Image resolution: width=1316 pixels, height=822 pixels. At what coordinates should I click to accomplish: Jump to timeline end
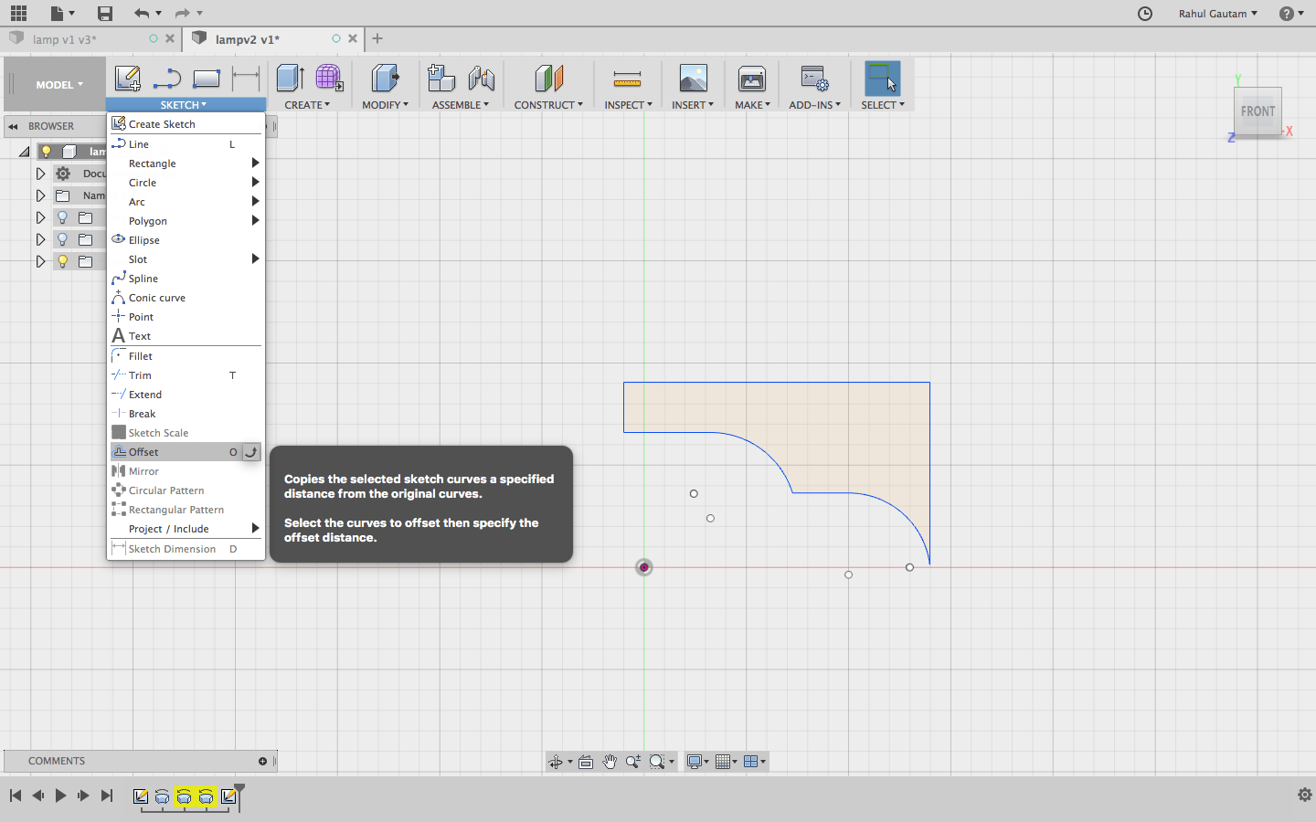pos(107,796)
